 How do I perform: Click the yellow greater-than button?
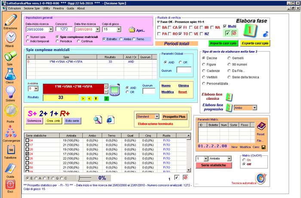[83, 99]
